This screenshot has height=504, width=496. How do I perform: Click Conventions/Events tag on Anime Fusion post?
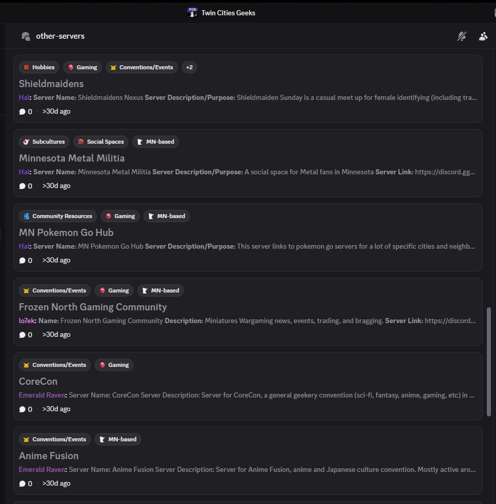pos(54,439)
